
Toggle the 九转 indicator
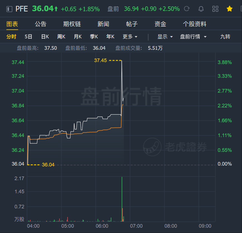click(225, 37)
